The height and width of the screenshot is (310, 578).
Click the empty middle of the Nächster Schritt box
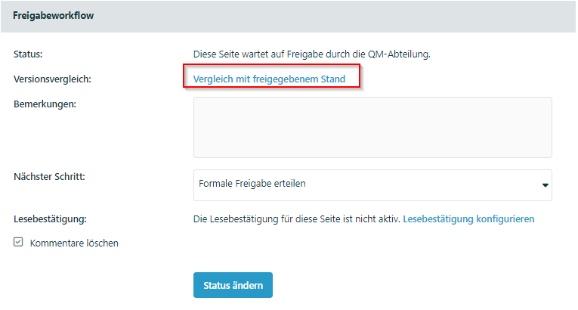(420, 185)
